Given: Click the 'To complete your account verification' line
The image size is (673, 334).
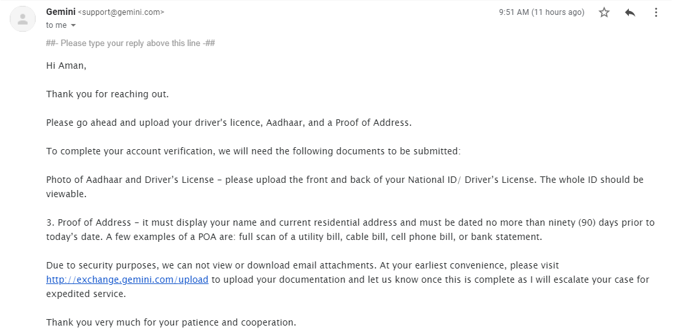Looking at the screenshot, I should (x=253, y=151).
